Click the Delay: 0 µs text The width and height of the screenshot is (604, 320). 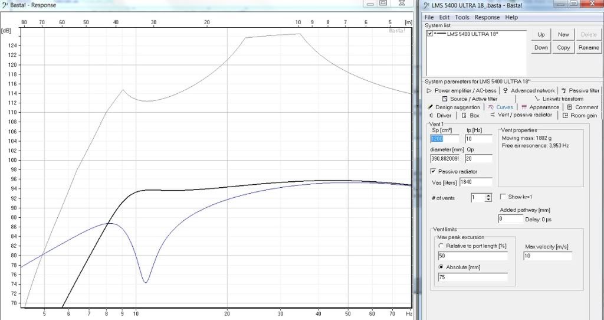pyautogui.click(x=539, y=220)
